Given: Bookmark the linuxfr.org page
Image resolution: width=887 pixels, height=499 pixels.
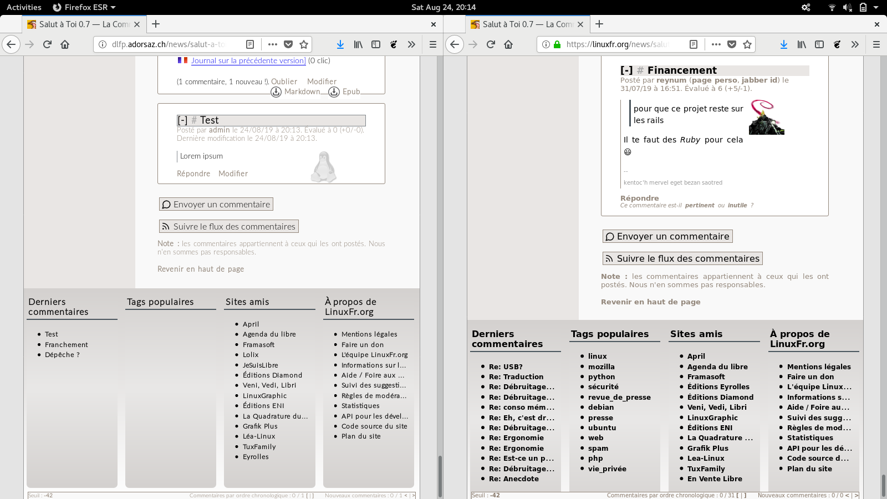Looking at the screenshot, I should [x=747, y=44].
